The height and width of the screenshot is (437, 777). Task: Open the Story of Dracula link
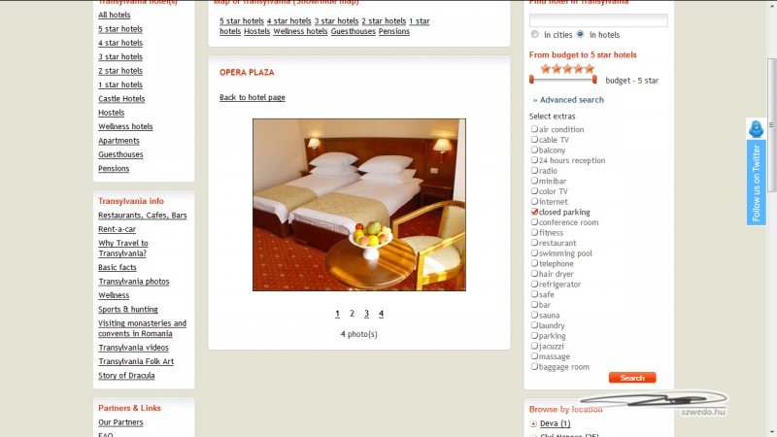click(x=126, y=375)
